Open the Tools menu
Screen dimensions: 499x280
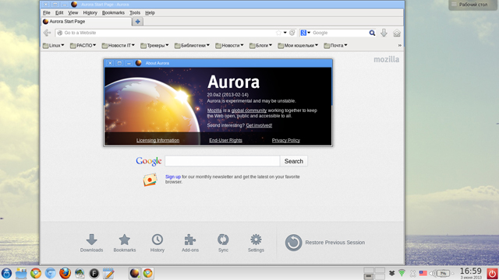point(135,12)
